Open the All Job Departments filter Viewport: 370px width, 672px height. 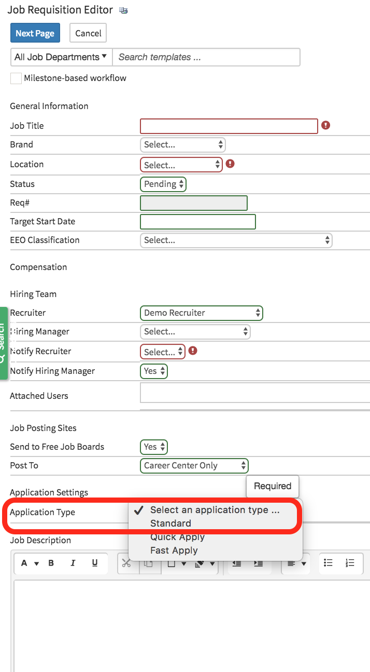click(60, 57)
